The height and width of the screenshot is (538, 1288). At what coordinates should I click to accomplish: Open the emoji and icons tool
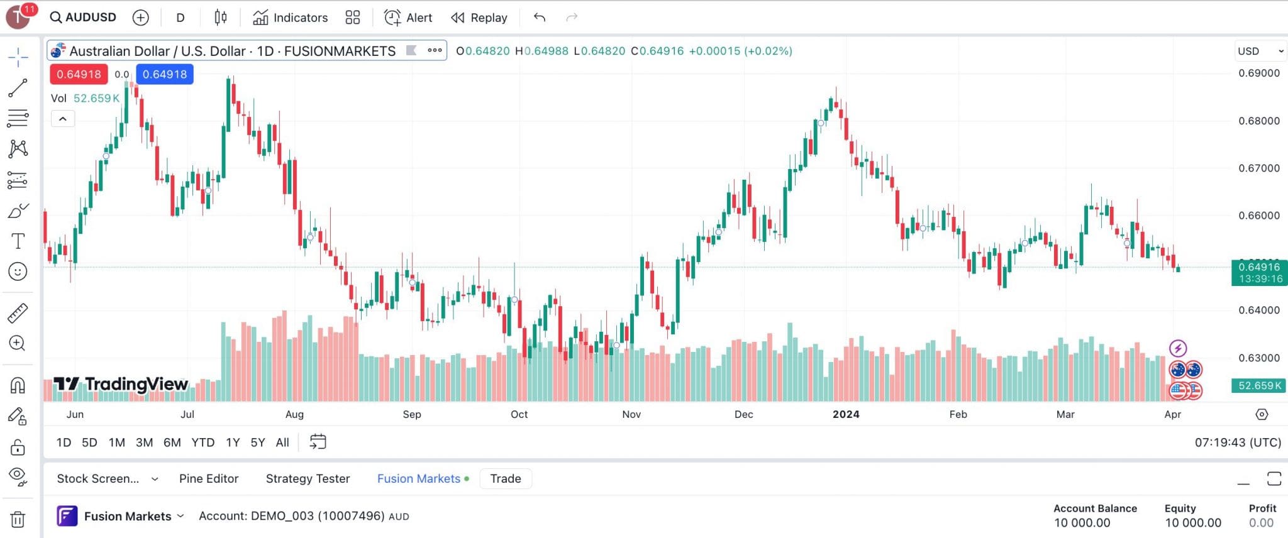pyautogui.click(x=18, y=272)
